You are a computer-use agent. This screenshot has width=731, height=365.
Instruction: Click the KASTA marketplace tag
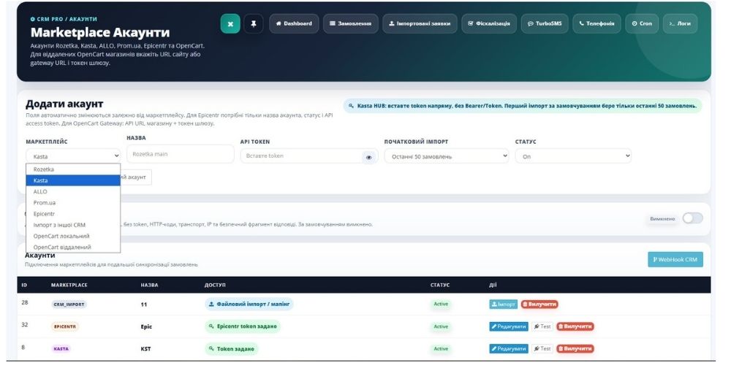click(x=61, y=349)
